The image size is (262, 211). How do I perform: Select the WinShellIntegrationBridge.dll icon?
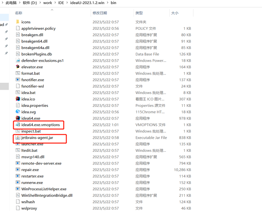click(18, 195)
